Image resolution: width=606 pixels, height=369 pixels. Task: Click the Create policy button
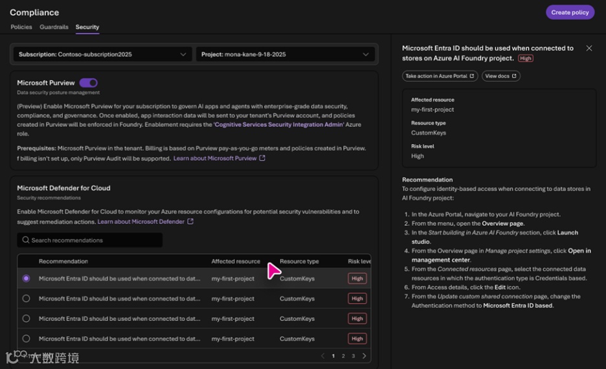[570, 12]
